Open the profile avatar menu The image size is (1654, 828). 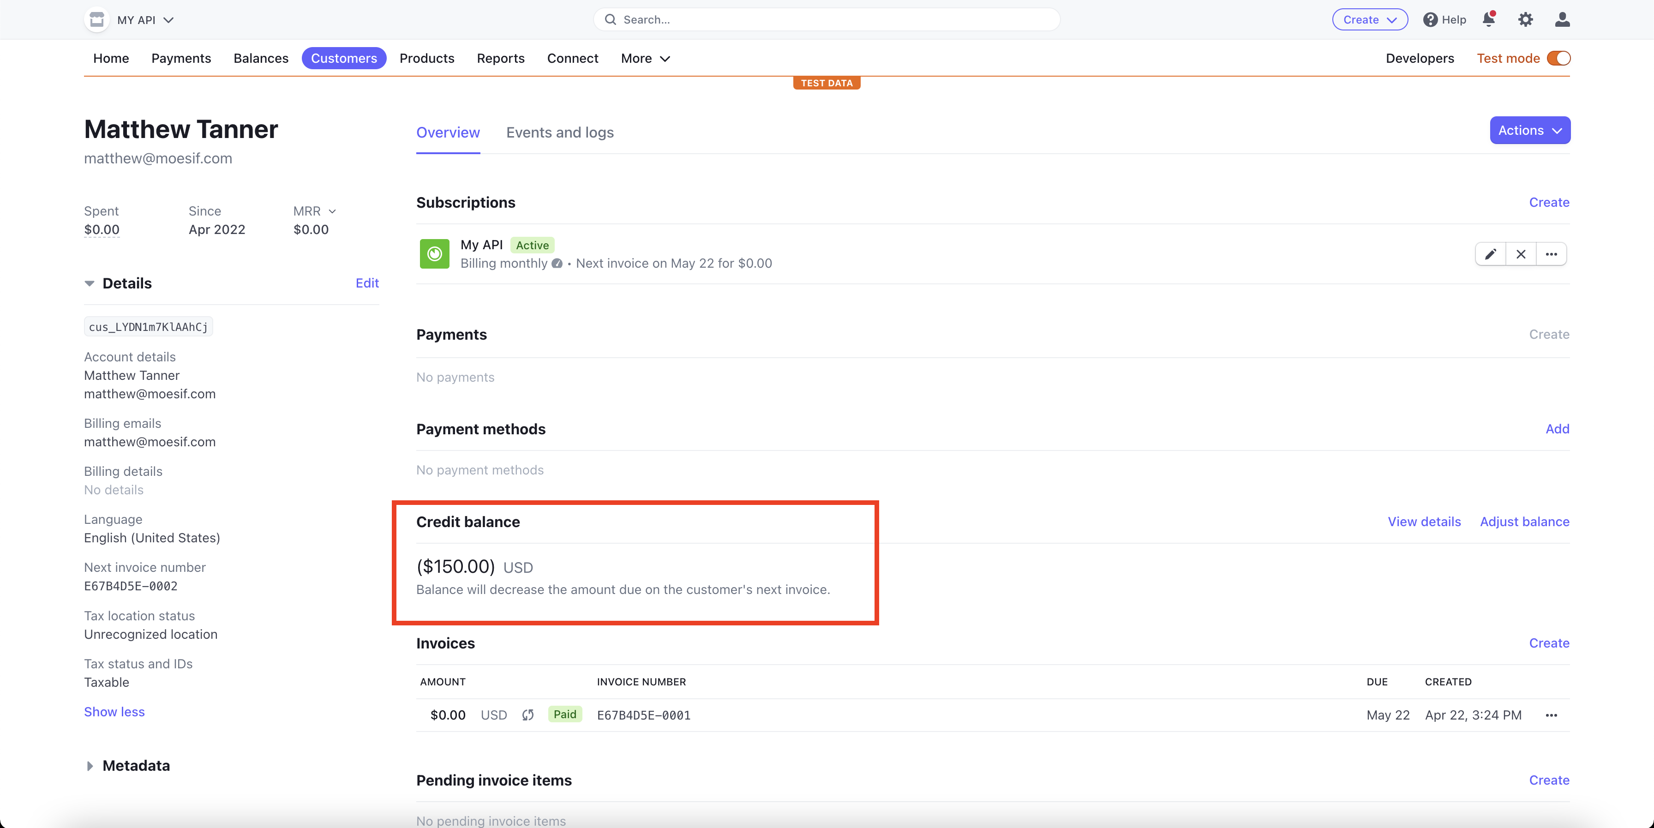(x=1562, y=19)
